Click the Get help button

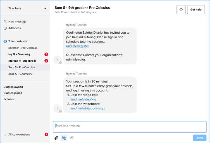(196, 10)
